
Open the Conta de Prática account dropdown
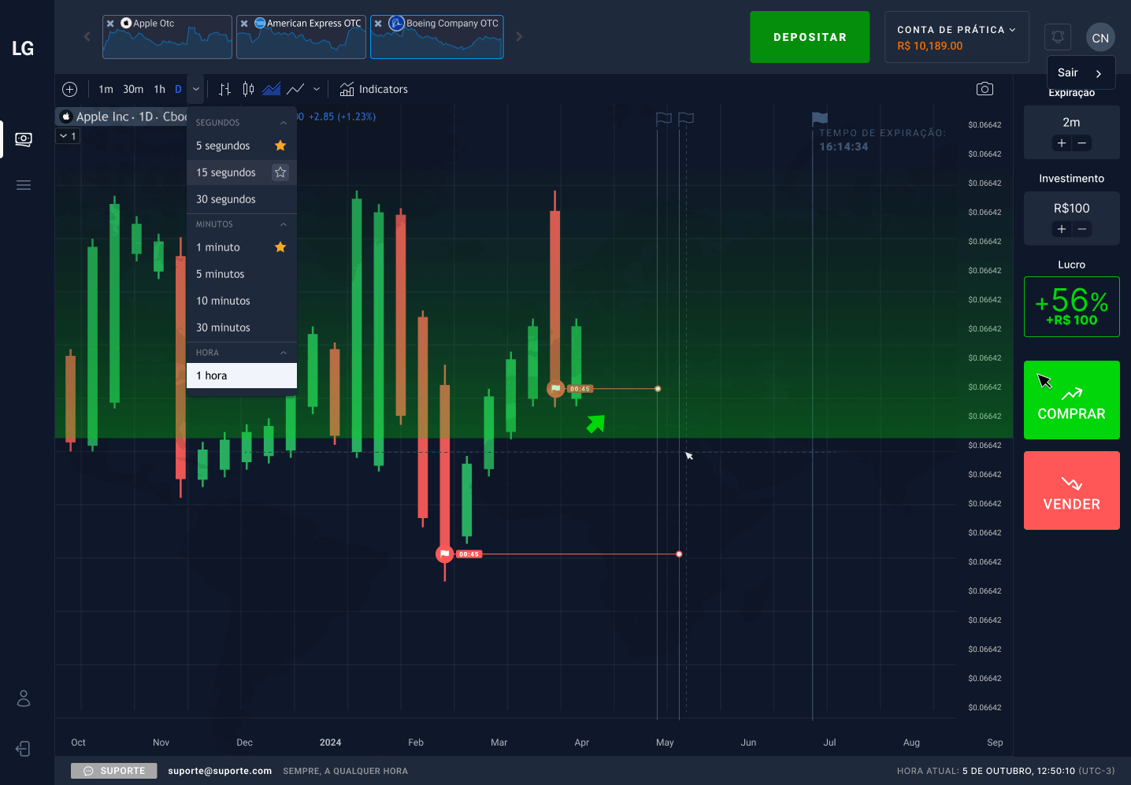point(957,37)
